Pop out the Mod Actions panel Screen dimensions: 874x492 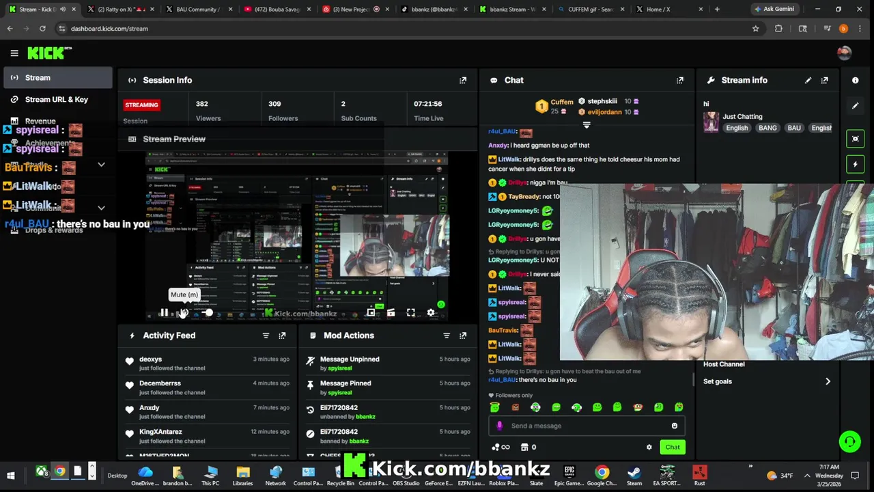coord(463,336)
